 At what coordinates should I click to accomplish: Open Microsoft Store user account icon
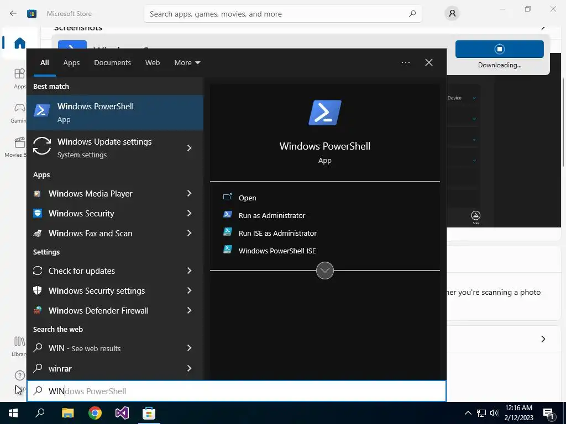pyautogui.click(x=452, y=14)
